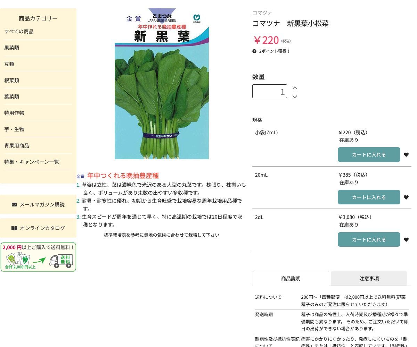The width and height of the screenshot is (417, 347).
Task: Click the envelope icon for mail magazine
Action: pos(14,204)
